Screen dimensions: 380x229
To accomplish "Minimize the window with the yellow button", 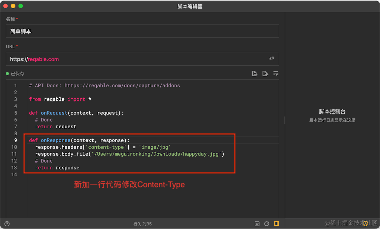I will point(13,6).
